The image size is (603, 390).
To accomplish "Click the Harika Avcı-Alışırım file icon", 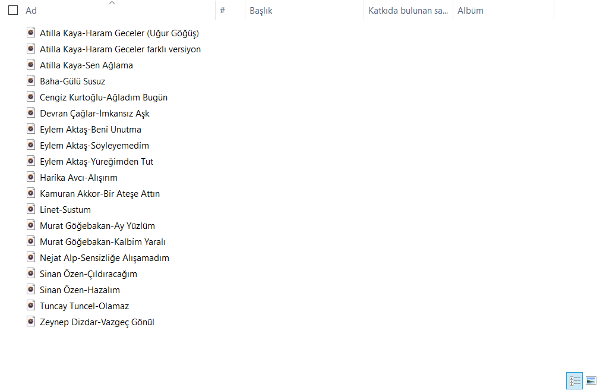I will tap(31, 177).
